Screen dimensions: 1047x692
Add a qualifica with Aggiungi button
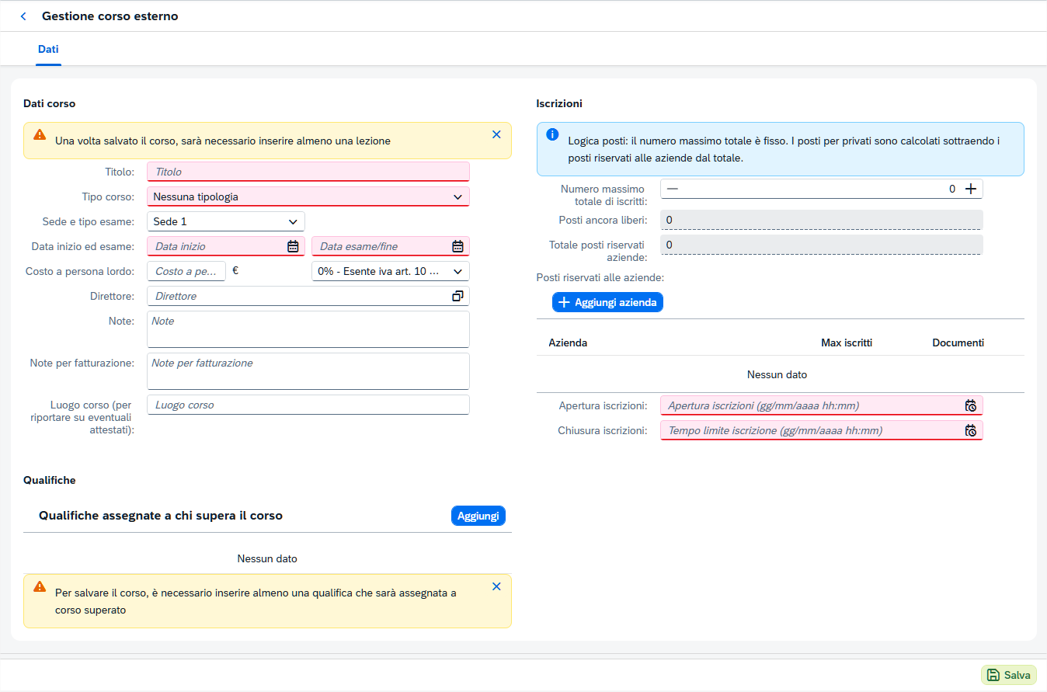point(478,516)
